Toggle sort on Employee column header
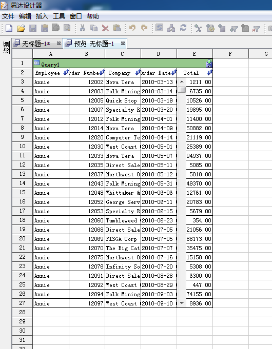Image resolution: width=272 pixels, height=349 pixels. (x=66, y=73)
